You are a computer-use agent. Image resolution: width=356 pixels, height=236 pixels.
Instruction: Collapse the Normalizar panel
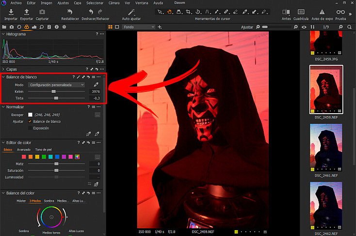[3, 107]
